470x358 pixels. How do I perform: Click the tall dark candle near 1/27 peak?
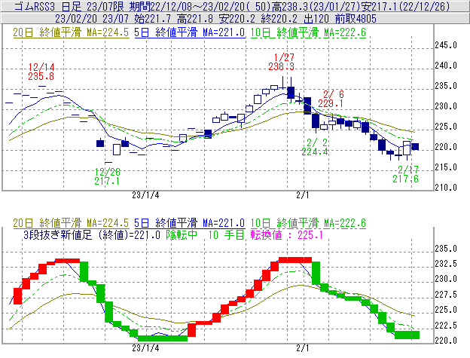(291, 93)
